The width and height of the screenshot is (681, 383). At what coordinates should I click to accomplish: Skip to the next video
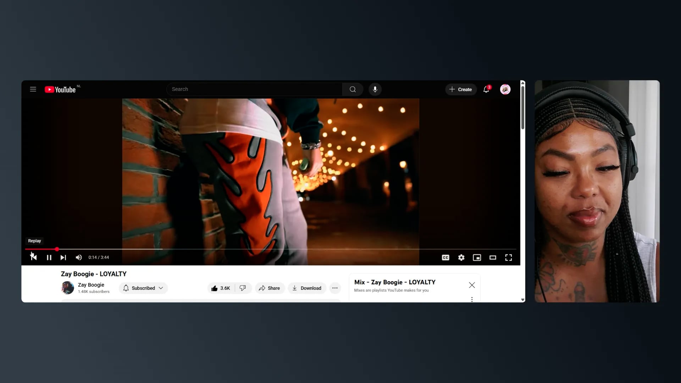(x=63, y=257)
